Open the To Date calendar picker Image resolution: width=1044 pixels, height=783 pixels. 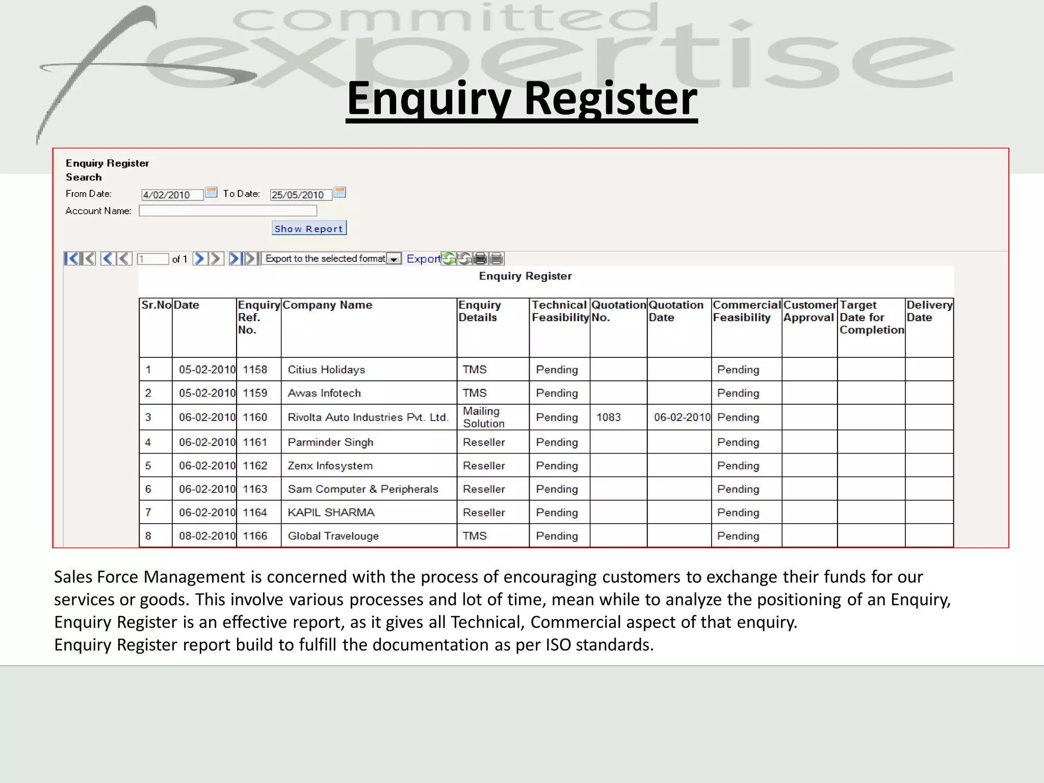(340, 193)
